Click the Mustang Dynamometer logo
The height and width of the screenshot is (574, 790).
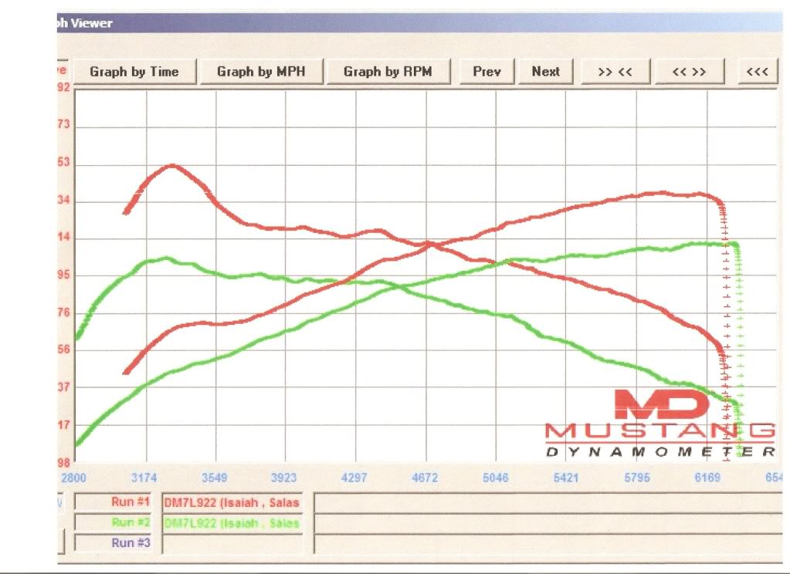click(x=660, y=423)
